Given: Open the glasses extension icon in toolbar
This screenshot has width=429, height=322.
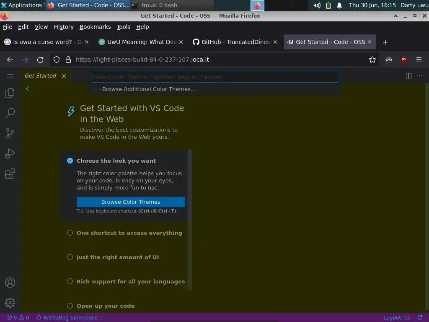Looking at the screenshot, I should tap(388, 60).
